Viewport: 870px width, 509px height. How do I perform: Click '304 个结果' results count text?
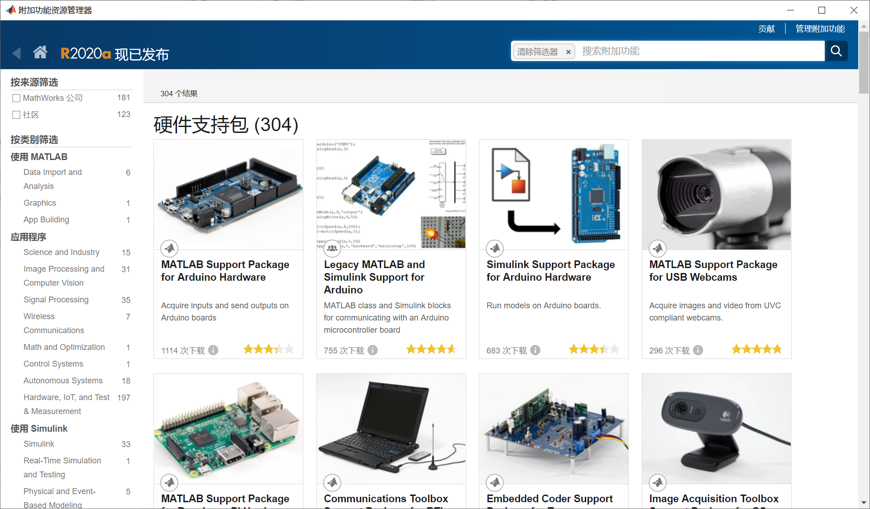coord(179,94)
